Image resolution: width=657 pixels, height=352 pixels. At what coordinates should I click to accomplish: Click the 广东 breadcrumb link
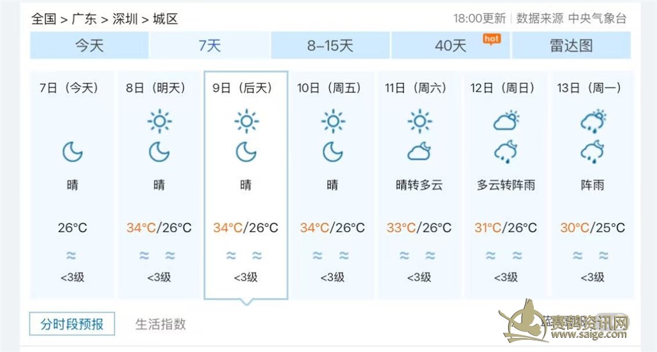coord(84,19)
